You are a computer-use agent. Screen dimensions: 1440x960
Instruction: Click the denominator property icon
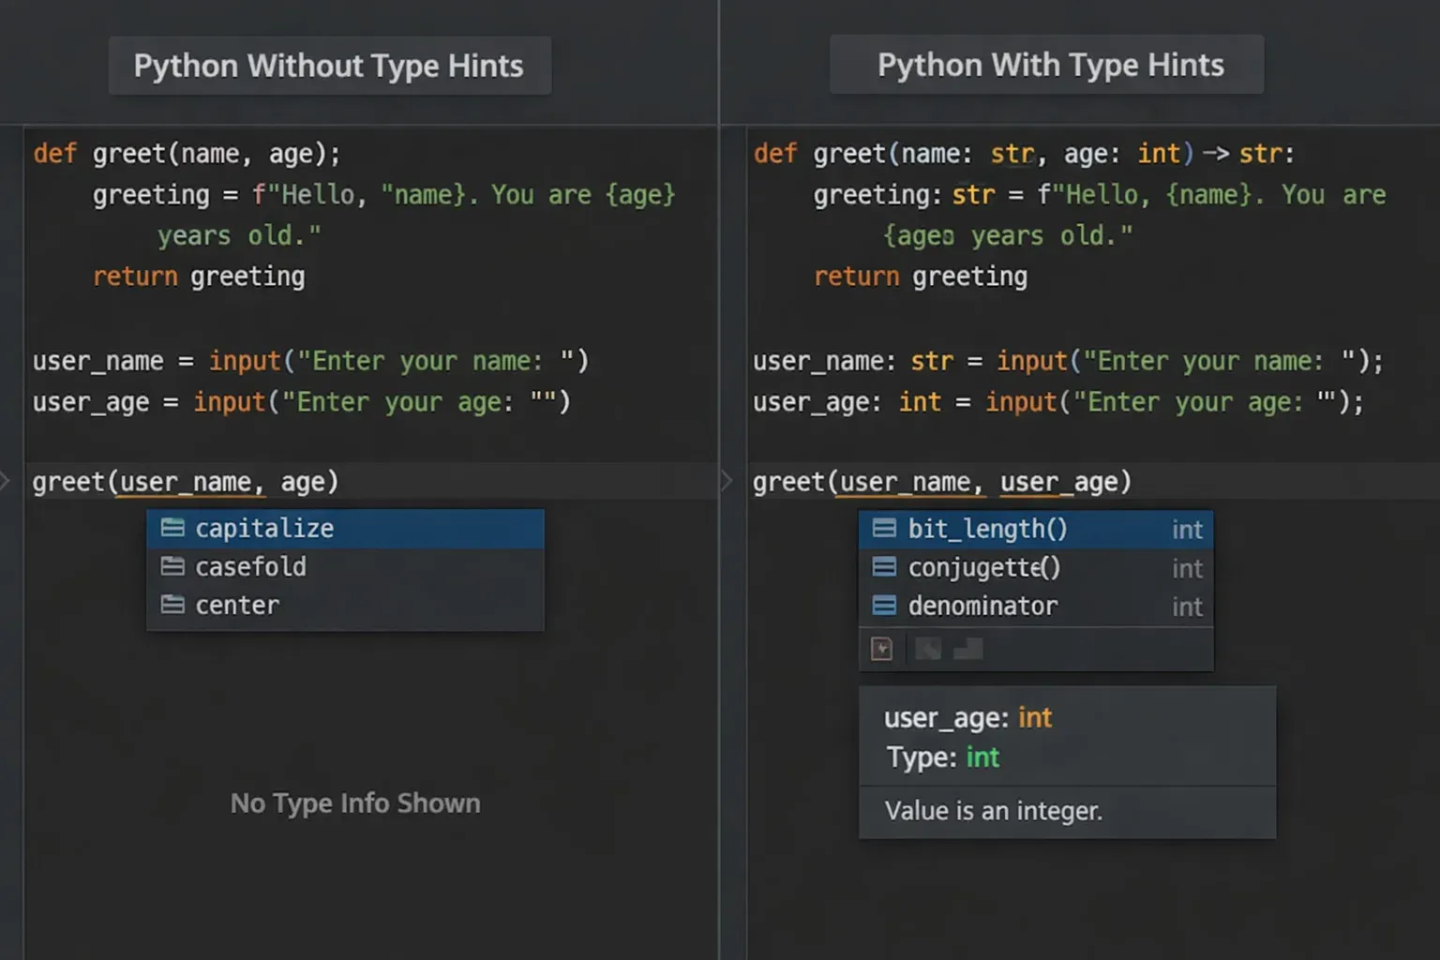click(884, 606)
